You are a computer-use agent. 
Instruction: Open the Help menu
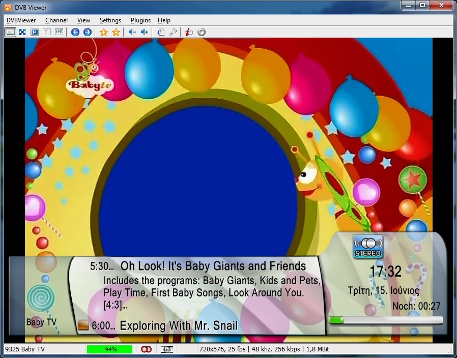coord(164,20)
